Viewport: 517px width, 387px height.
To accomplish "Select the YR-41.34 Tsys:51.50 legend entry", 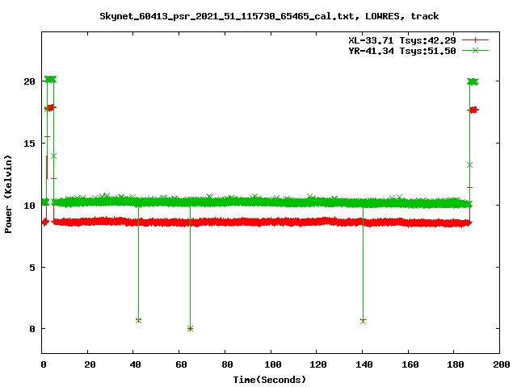I will [x=402, y=51].
